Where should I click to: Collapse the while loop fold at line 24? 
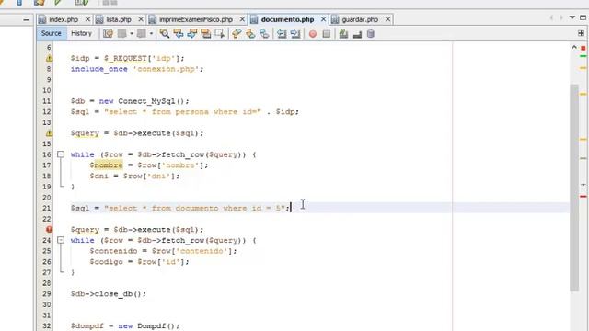[61, 240]
